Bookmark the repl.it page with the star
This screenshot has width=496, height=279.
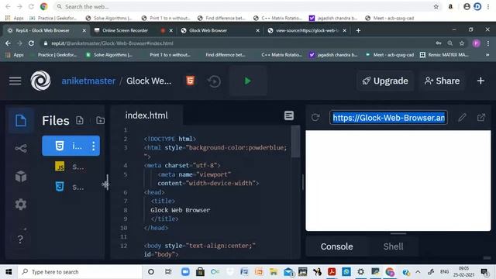[462, 43]
